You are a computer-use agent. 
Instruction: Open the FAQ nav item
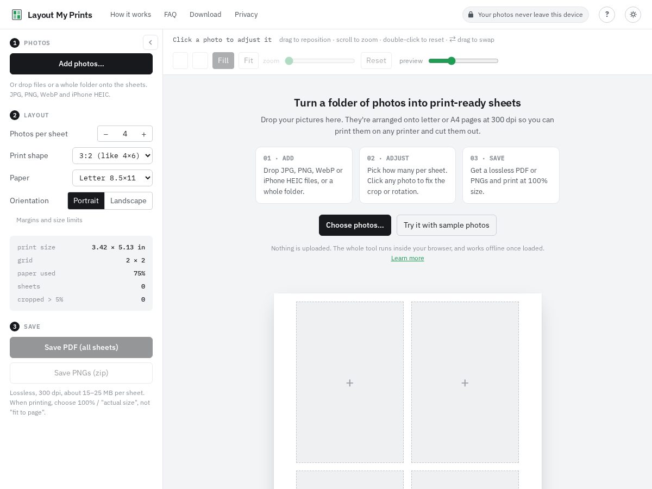coord(170,15)
